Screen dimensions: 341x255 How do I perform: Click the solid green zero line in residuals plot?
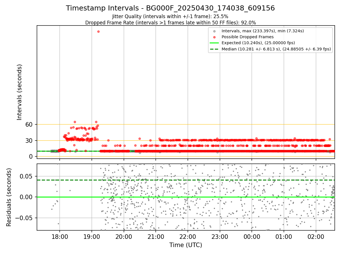coord(186,197)
